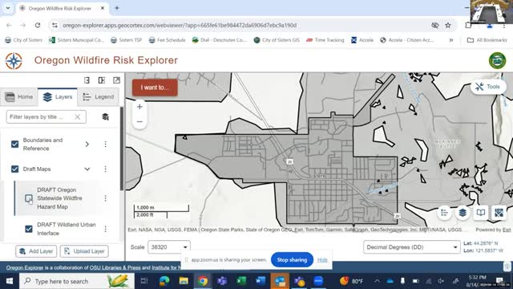Reload the page in Chrome
Viewport: 513px width, 289px height.
(38, 25)
